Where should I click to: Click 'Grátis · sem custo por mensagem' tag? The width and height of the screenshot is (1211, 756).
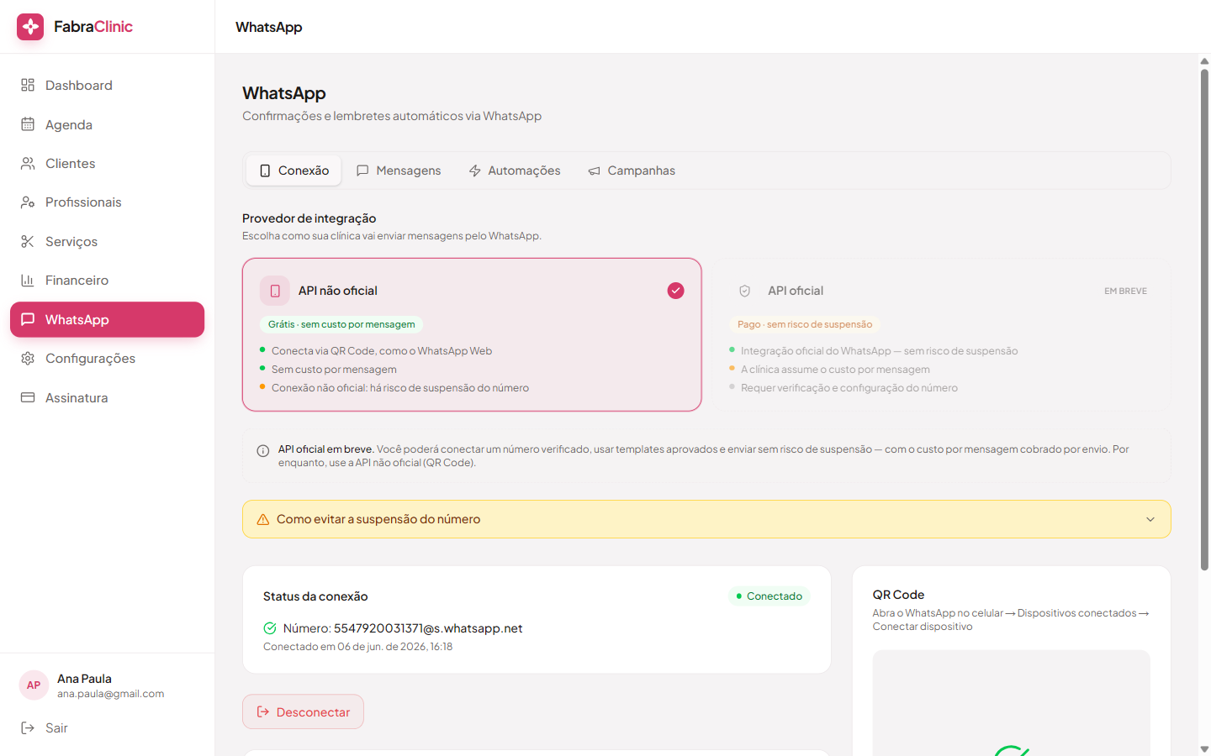click(x=341, y=324)
